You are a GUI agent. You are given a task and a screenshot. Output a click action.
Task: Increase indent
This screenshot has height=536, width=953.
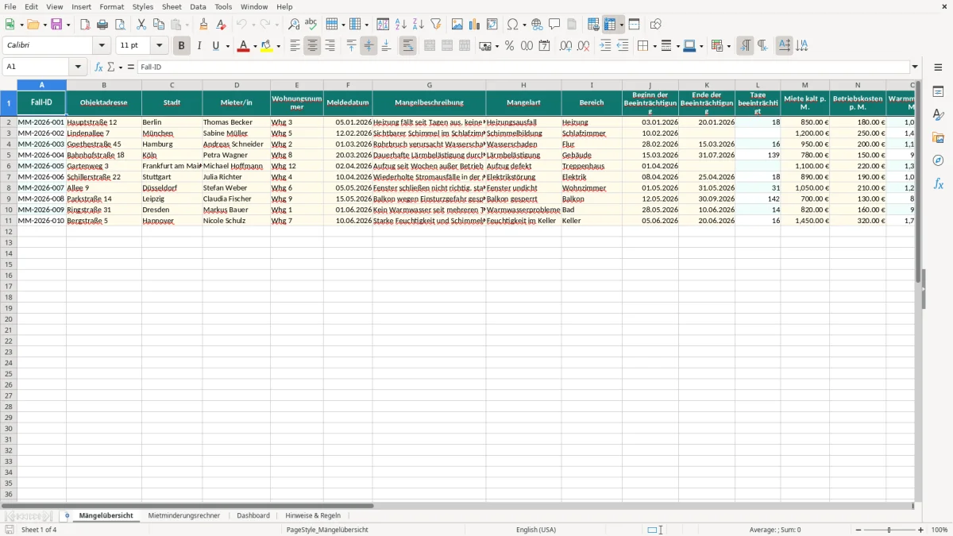(x=605, y=46)
